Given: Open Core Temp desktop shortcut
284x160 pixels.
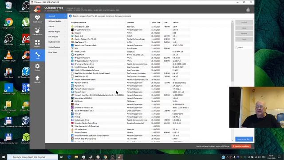Looking at the screenshot, I should [9, 72].
